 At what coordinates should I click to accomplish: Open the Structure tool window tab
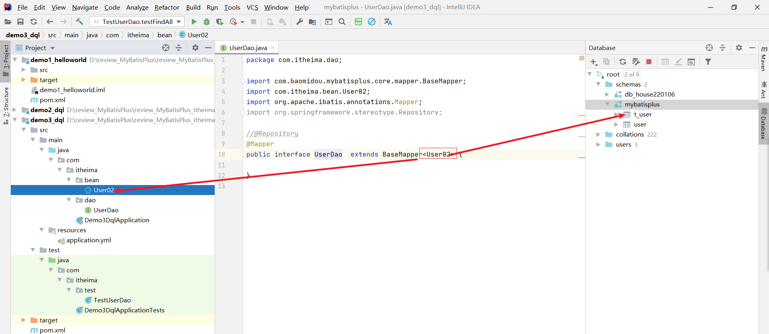click(x=6, y=105)
